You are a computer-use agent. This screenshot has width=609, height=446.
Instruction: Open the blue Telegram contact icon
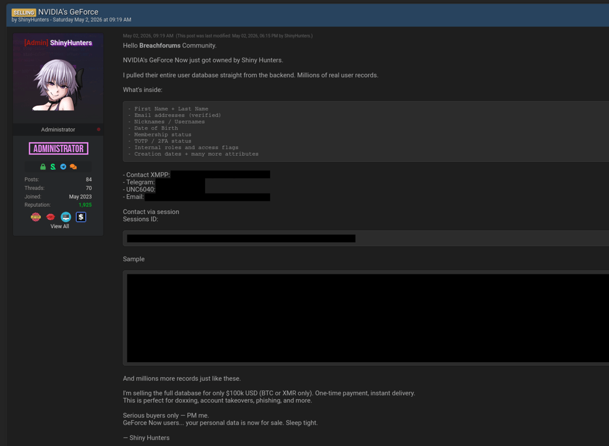point(63,167)
